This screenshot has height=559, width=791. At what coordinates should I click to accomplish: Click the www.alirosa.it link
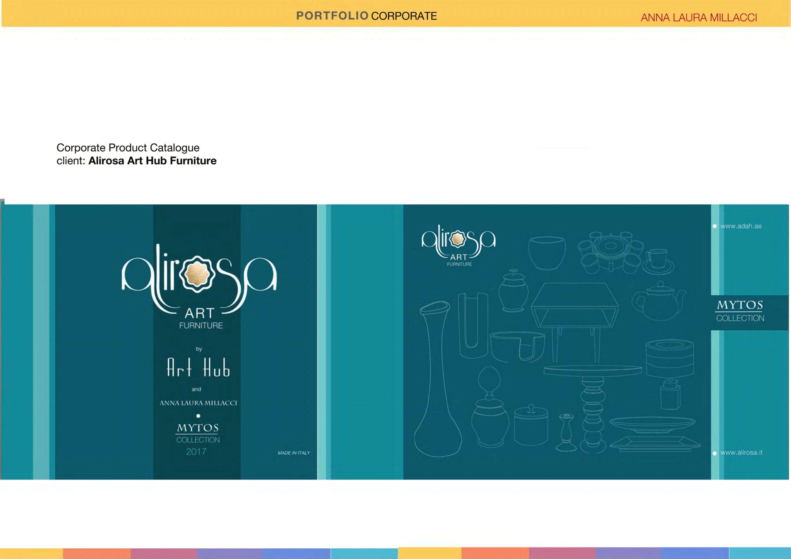click(741, 453)
